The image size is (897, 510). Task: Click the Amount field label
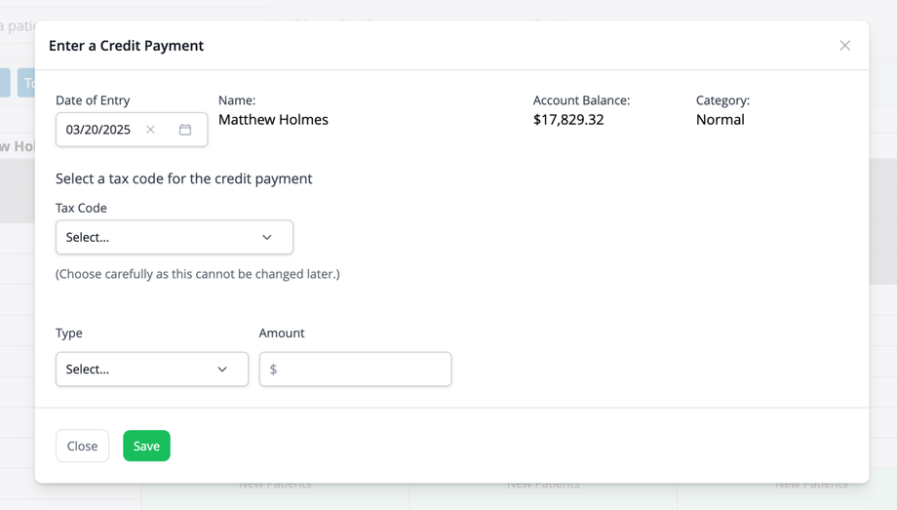pos(282,333)
